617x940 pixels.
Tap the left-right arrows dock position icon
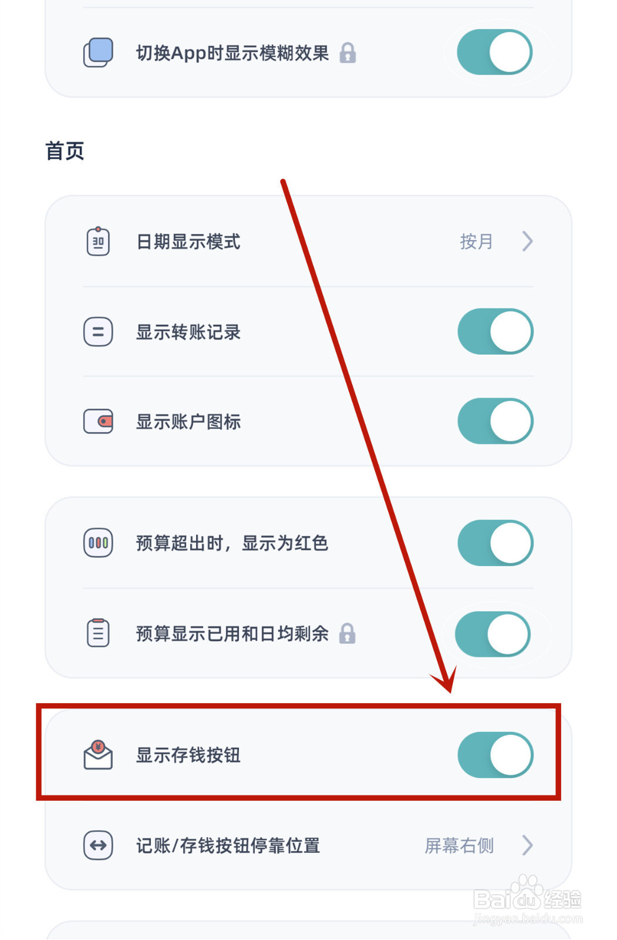(98, 845)
